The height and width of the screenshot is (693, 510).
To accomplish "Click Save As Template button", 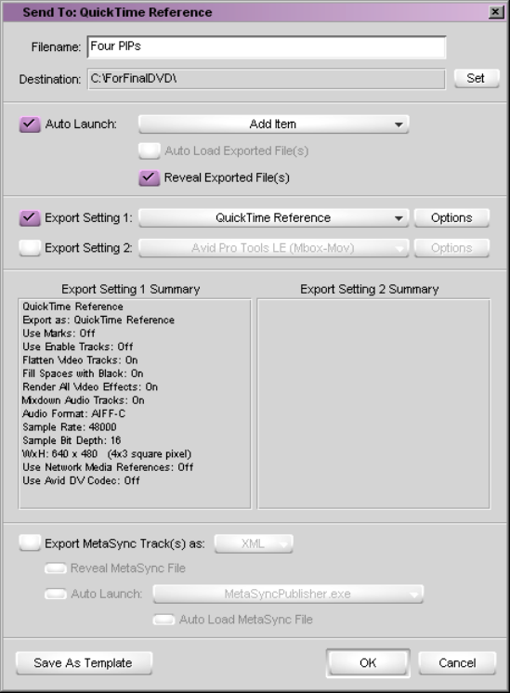I will [84, 663].
